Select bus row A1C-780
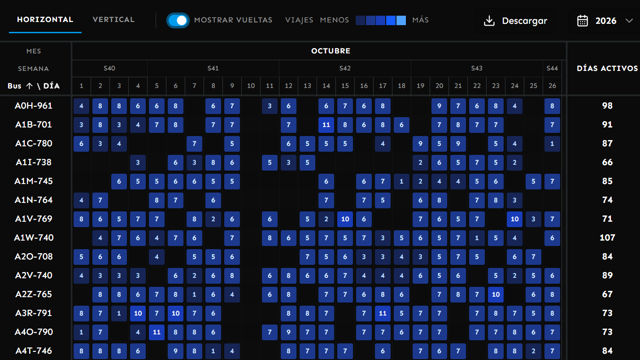640x360 pixels. click(x=34, y=144)
